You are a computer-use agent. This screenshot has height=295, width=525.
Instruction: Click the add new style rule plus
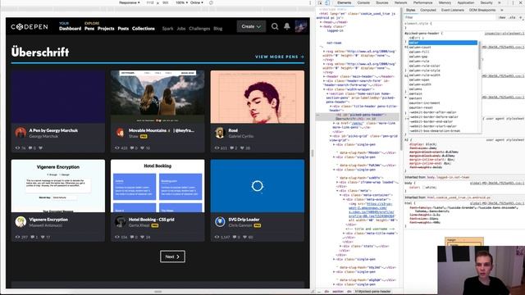521,17
